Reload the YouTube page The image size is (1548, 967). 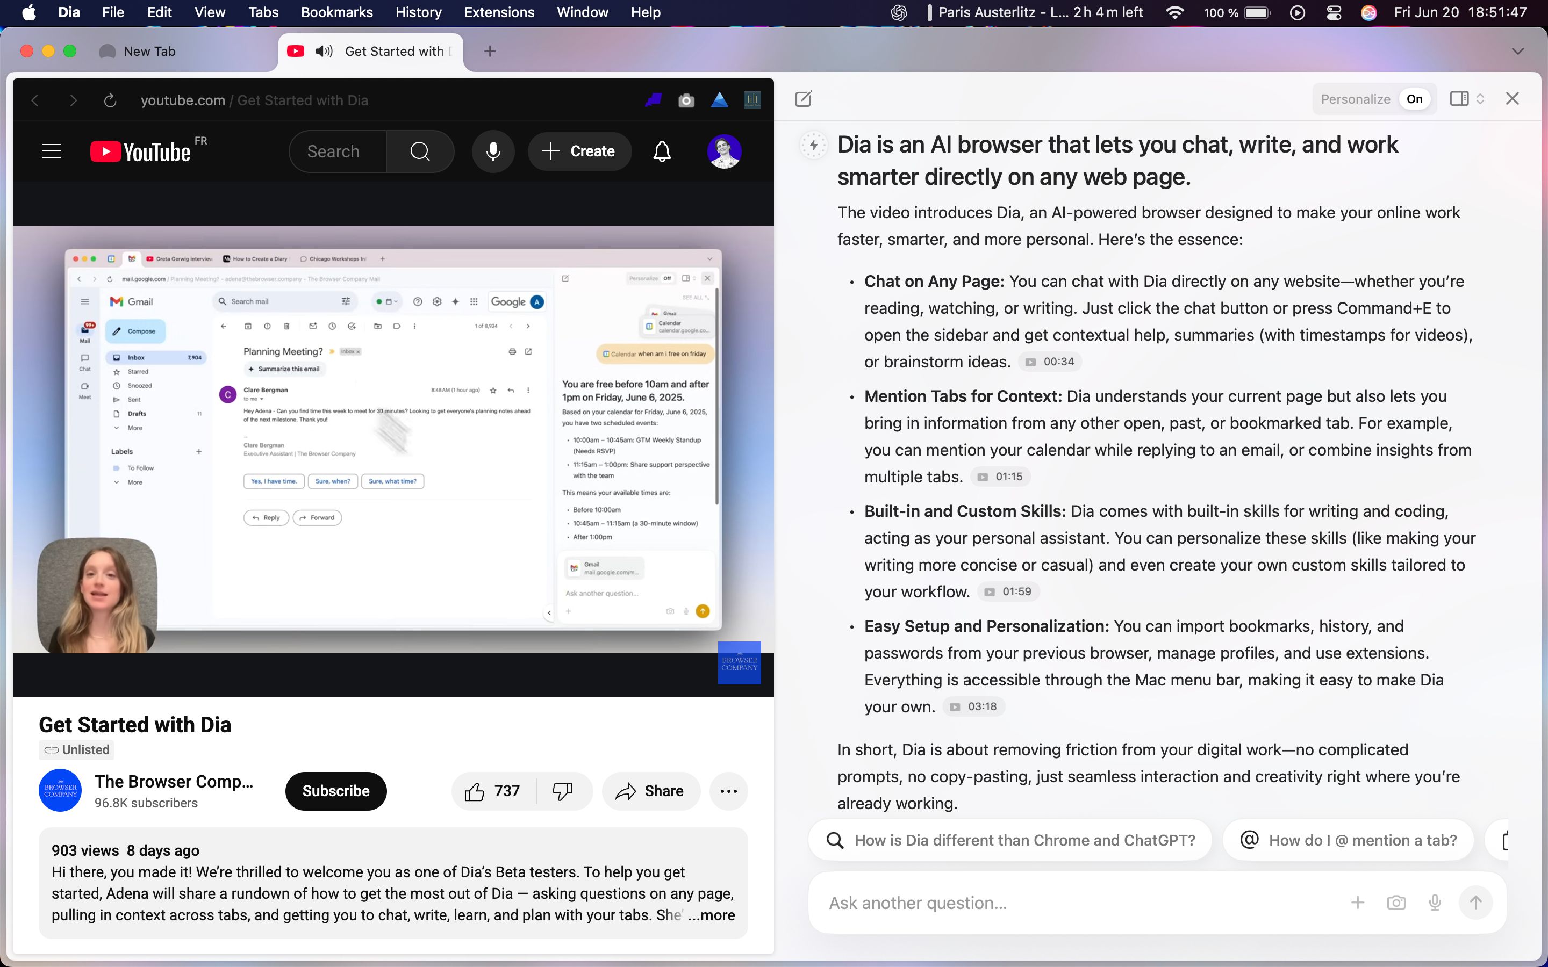pyautogui.click(x=110, y=100)
